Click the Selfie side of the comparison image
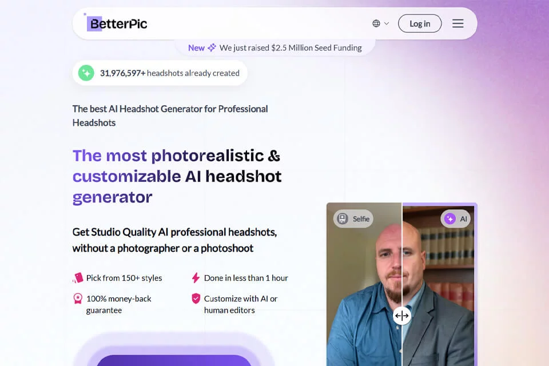 (x=364, y=284)
